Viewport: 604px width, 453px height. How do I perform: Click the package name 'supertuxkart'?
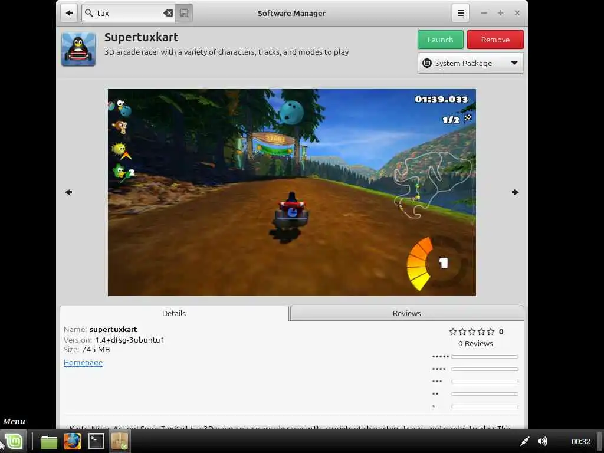[x=113, y=329]
